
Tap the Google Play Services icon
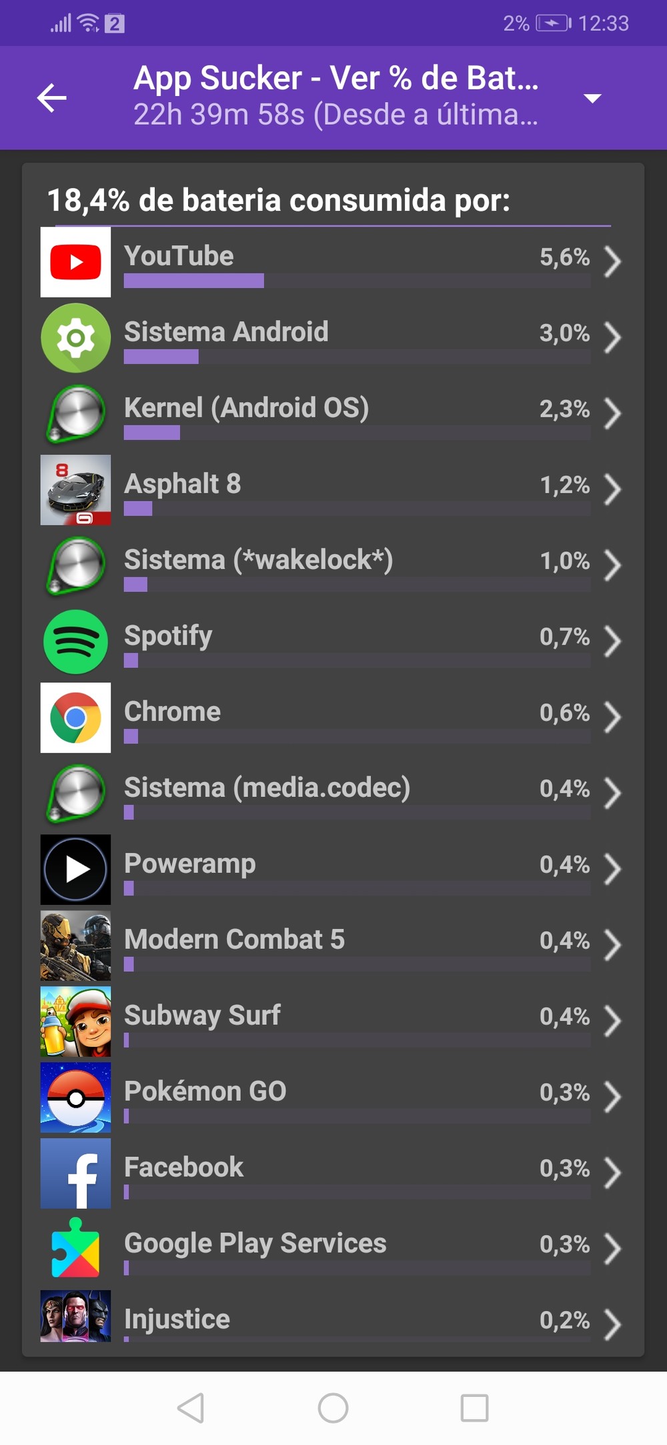tap(75, 1249)
